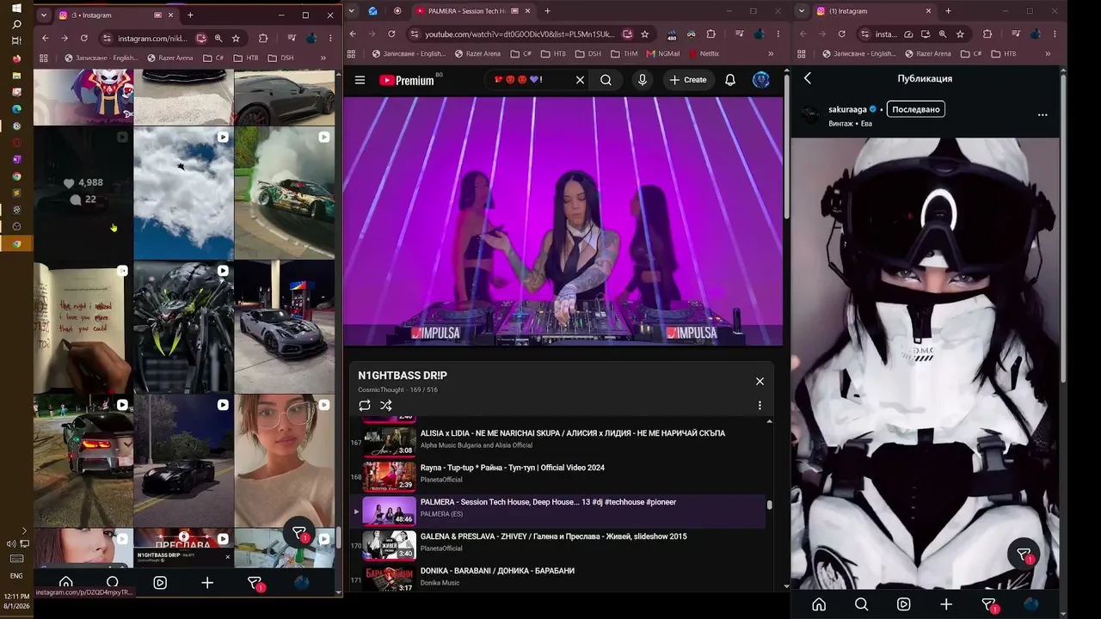Image resolution: width=1101 pixels, height=619 pixels.
Task: Reload the YouTube browser page
Action: pyautogui.click(x=391, y=34)
